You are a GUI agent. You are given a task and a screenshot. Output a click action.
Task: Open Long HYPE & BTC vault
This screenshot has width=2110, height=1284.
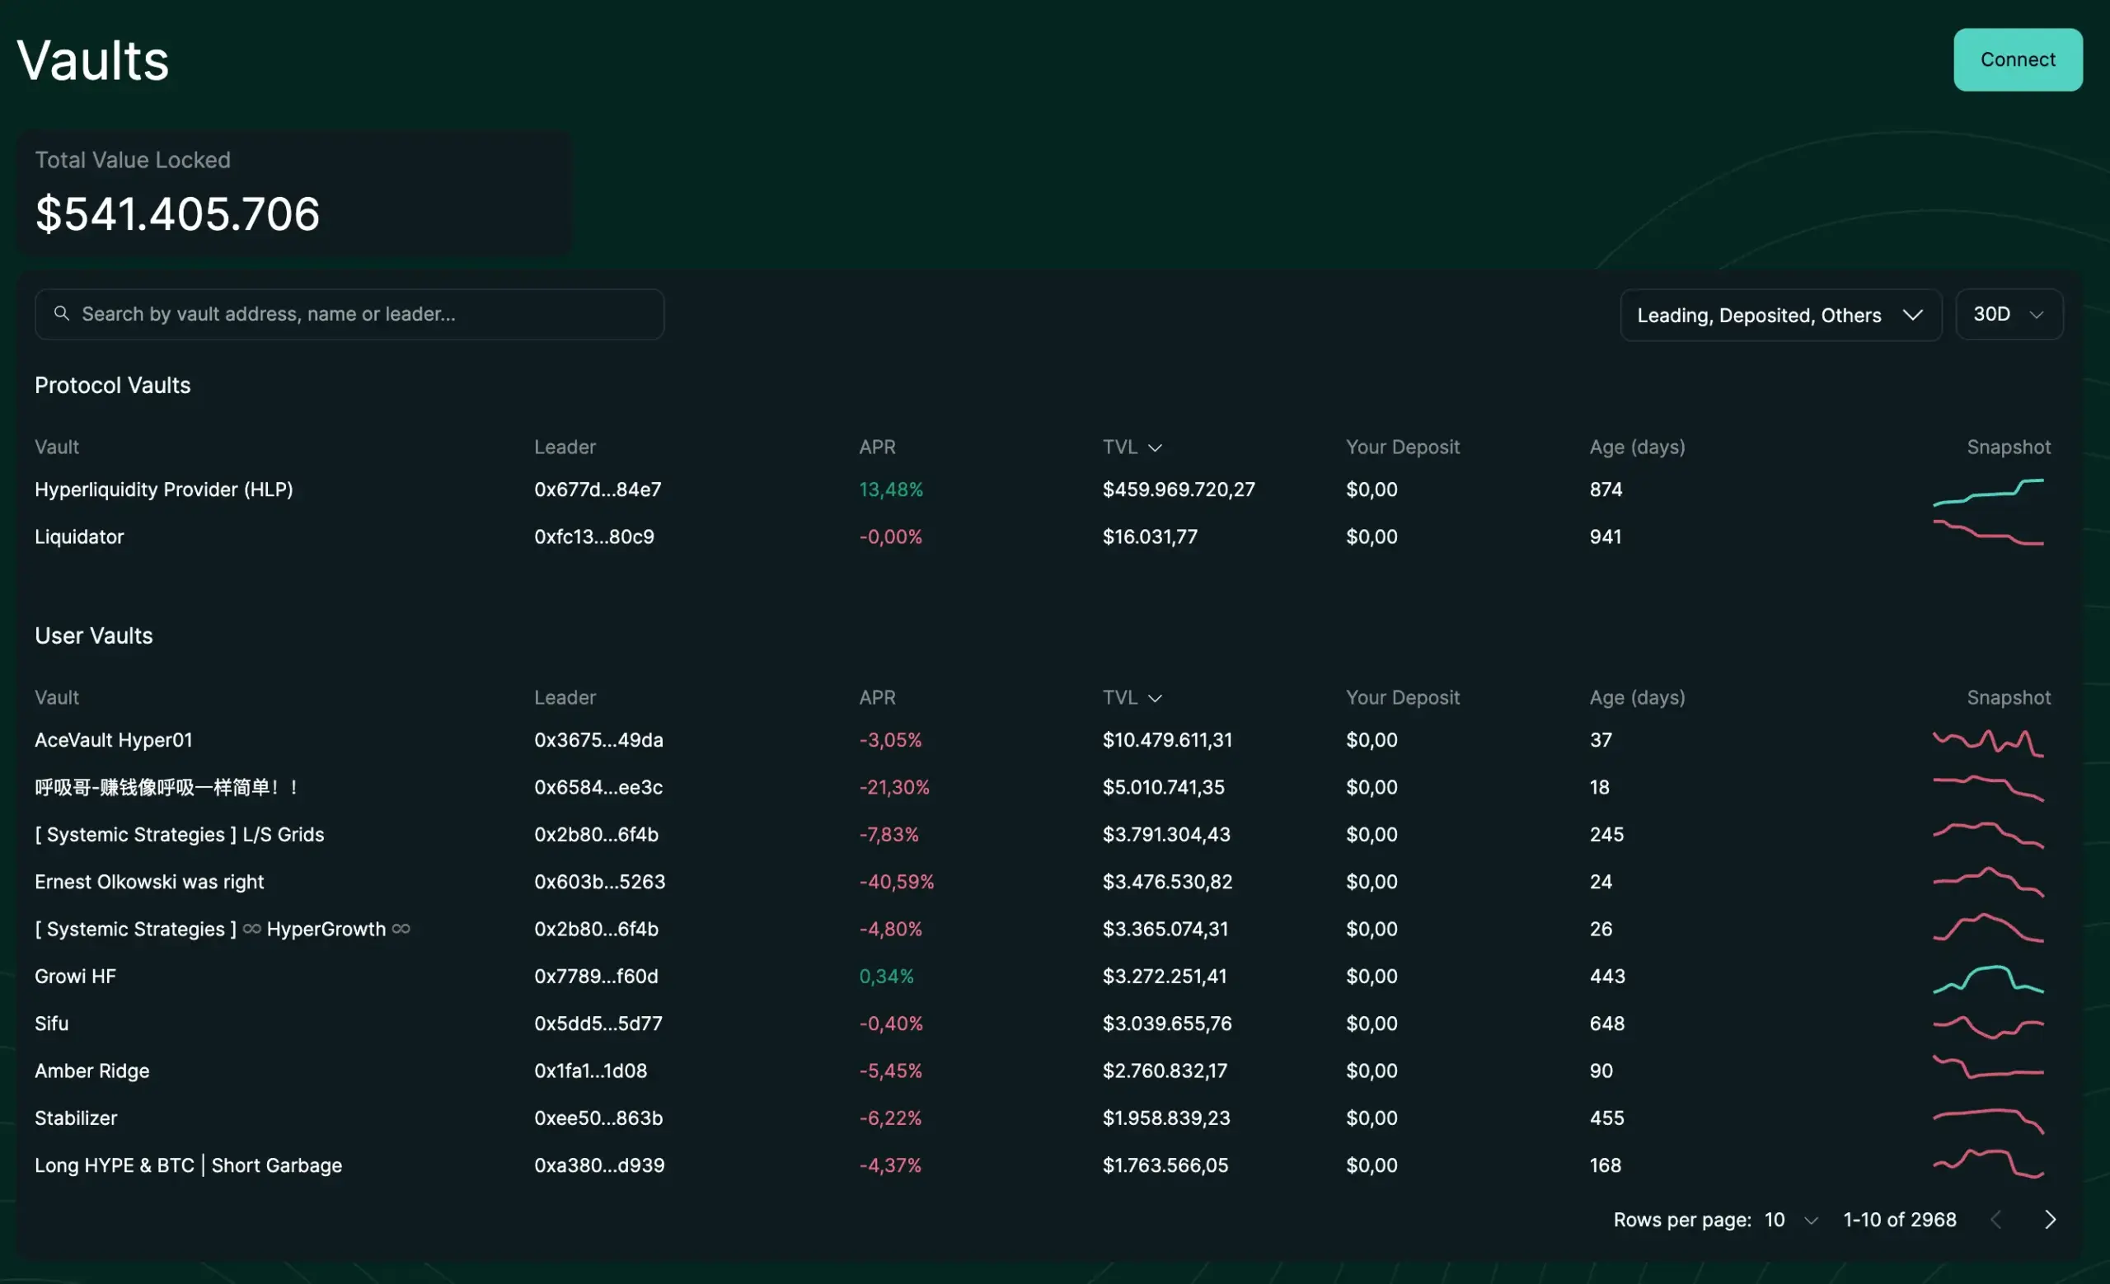coord(188,1166)
